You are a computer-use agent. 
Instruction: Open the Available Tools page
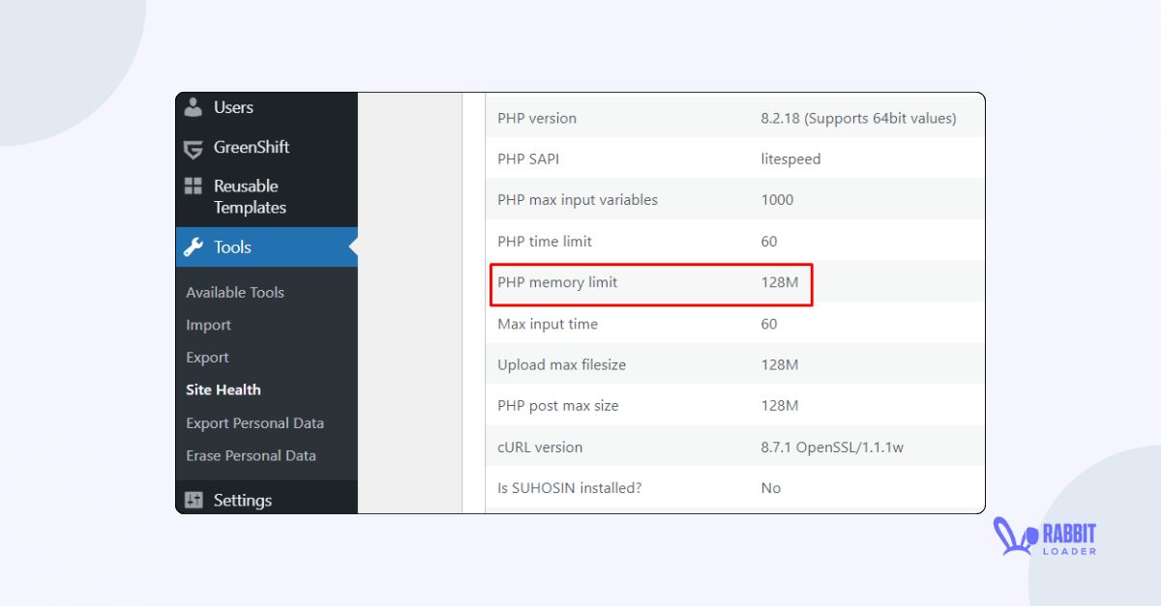tap(235, 292)
